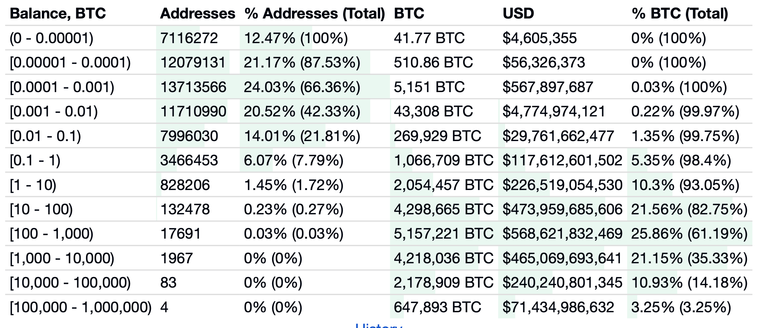The image size is (761, 328).
Task: Select the 647,893 BTC cell
Action: coord(437,307)
